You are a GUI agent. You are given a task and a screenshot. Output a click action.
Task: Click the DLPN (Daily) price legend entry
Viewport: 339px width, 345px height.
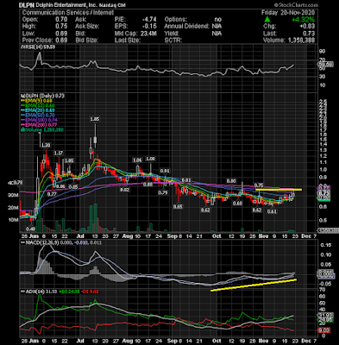click(41, 96)
